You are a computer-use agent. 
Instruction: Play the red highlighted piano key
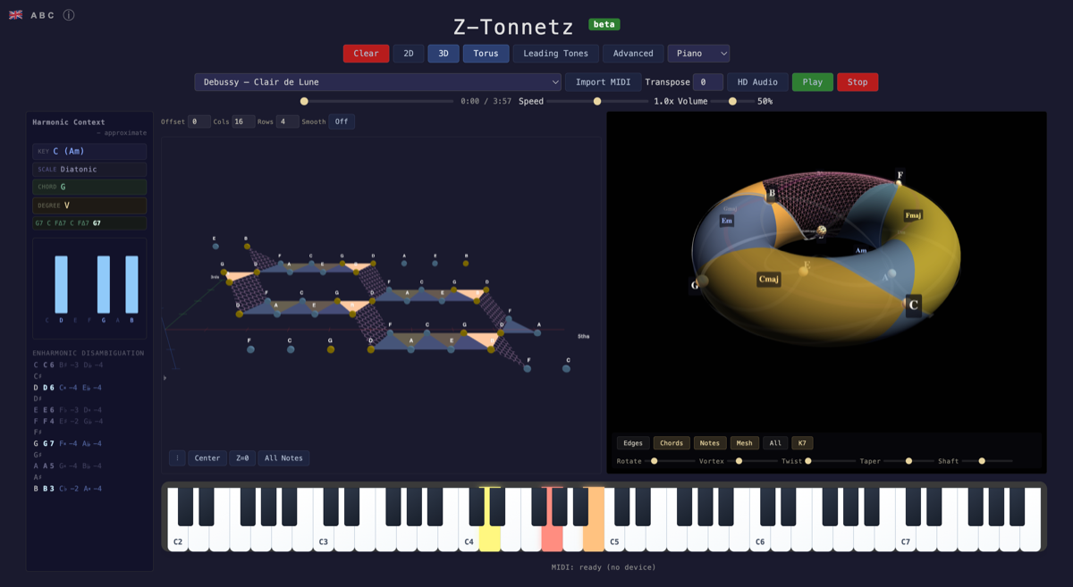[x=552, y=536]
